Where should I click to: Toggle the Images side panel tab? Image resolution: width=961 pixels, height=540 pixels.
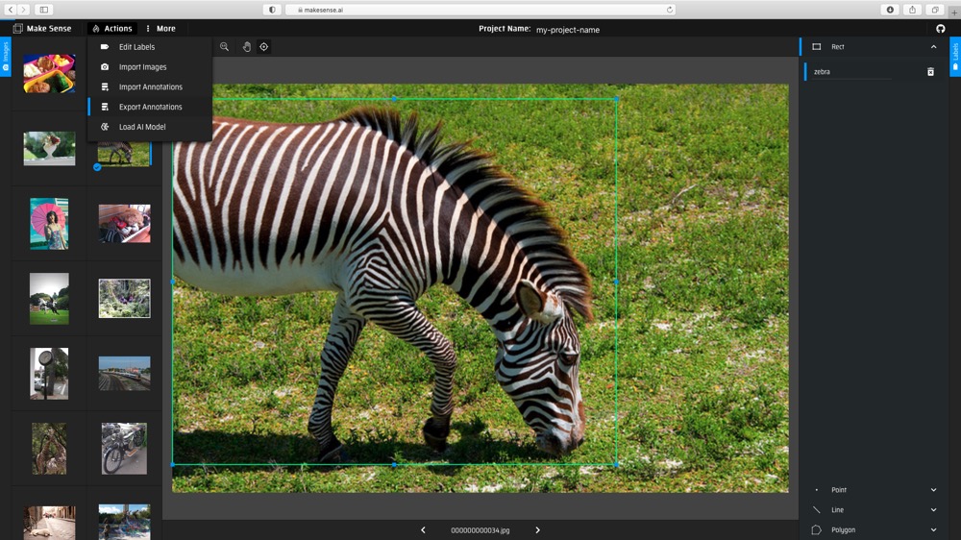(6, 57)
